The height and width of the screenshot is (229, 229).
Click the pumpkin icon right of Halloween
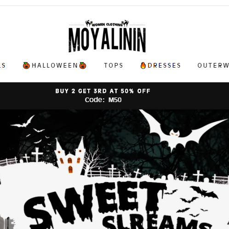point(83,66)
